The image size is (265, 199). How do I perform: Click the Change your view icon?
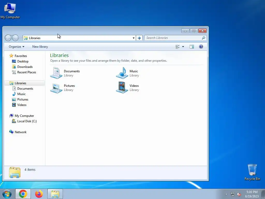point(178,47)
